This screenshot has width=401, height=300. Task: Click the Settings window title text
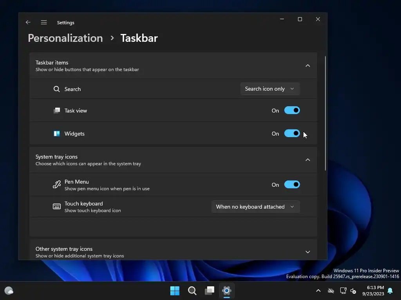click(66, 22)
